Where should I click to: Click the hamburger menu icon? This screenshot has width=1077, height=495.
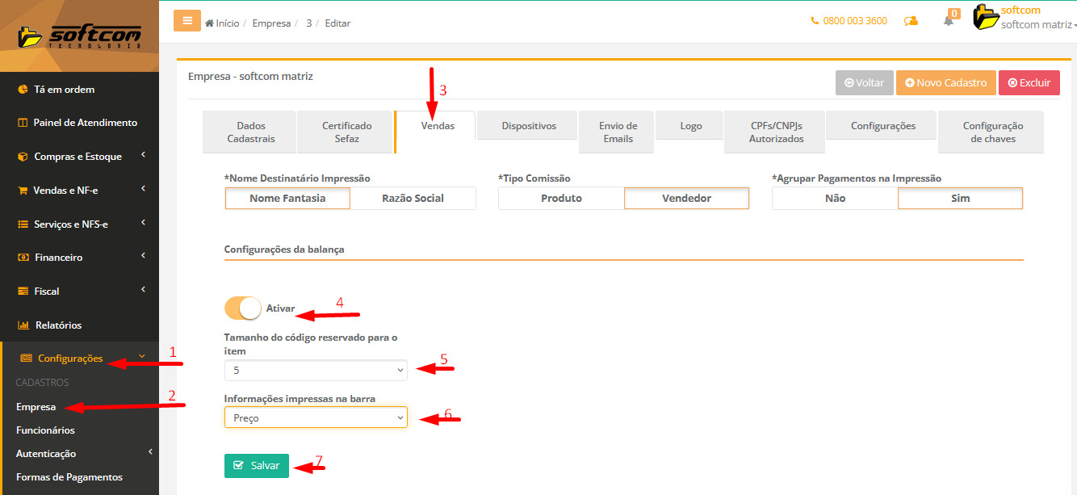186,21
